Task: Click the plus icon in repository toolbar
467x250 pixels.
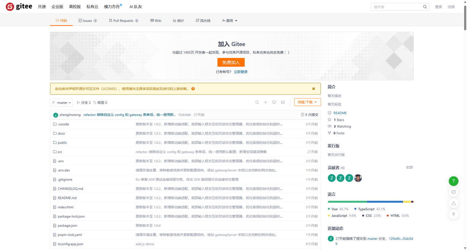Action: point(266,102)
